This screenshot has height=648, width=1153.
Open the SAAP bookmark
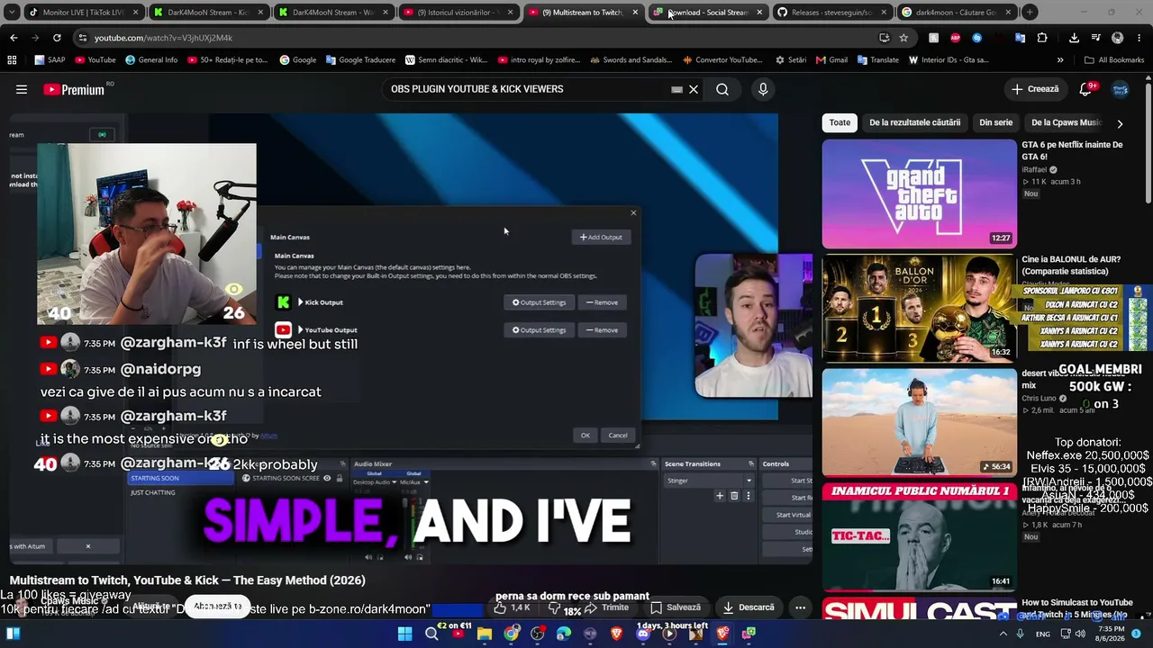(49, 59)
